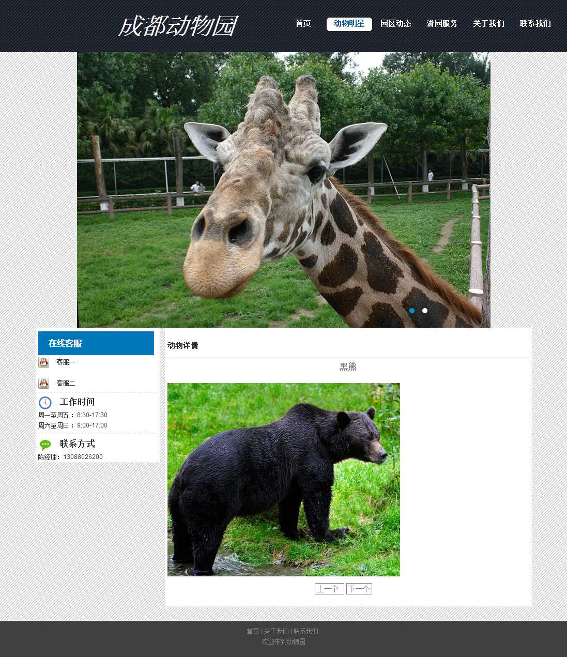Viewport: 567px width, 657px height.
Task: Select the second white carousel dot
Action: 425,311
